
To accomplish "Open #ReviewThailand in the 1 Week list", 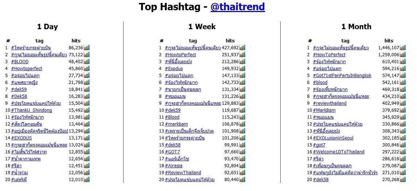I will tap(183, 172).
